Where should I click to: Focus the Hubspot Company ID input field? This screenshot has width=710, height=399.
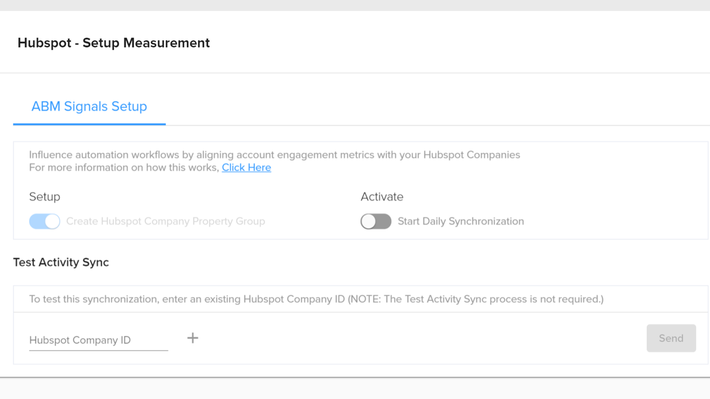point(98,340)
